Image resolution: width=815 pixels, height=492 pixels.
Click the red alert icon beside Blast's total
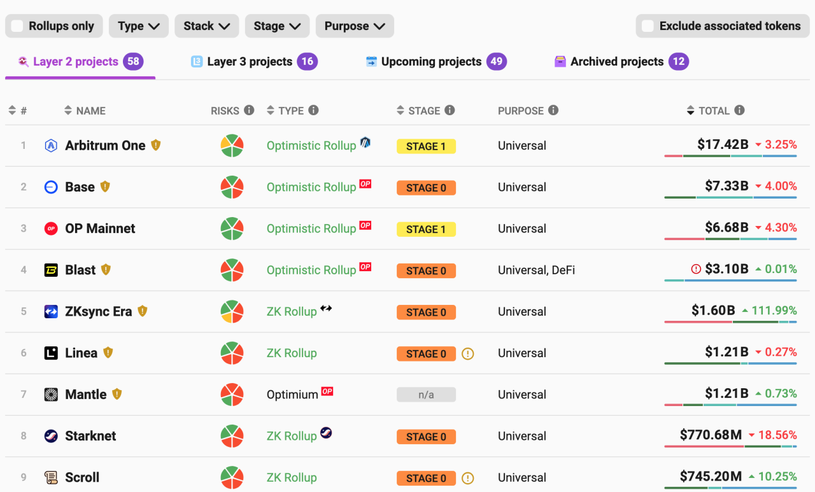[696, 270]
